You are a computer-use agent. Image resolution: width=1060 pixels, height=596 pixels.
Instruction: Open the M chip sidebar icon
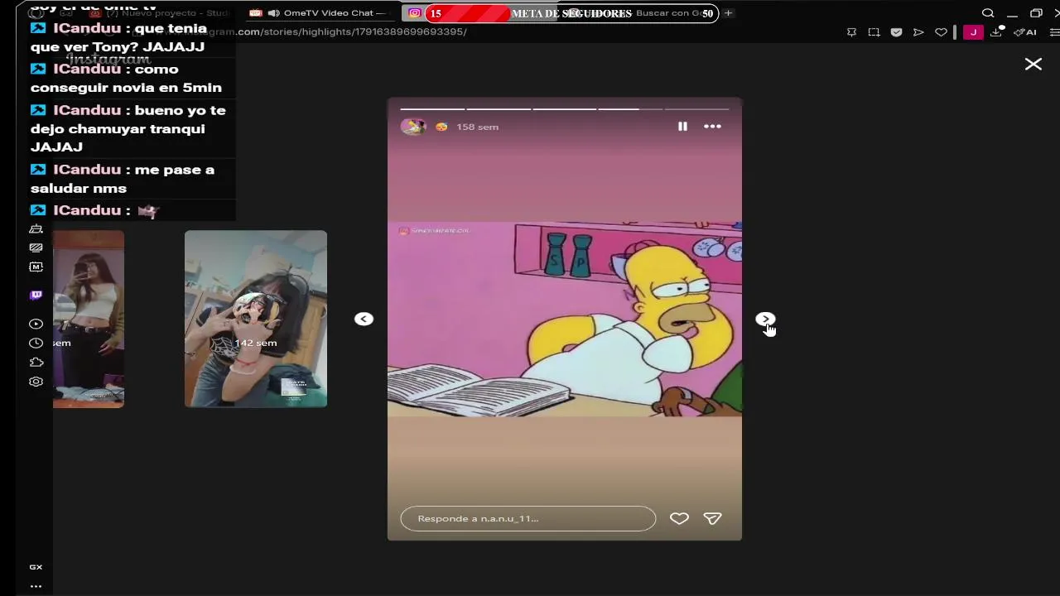click(36, 267)
